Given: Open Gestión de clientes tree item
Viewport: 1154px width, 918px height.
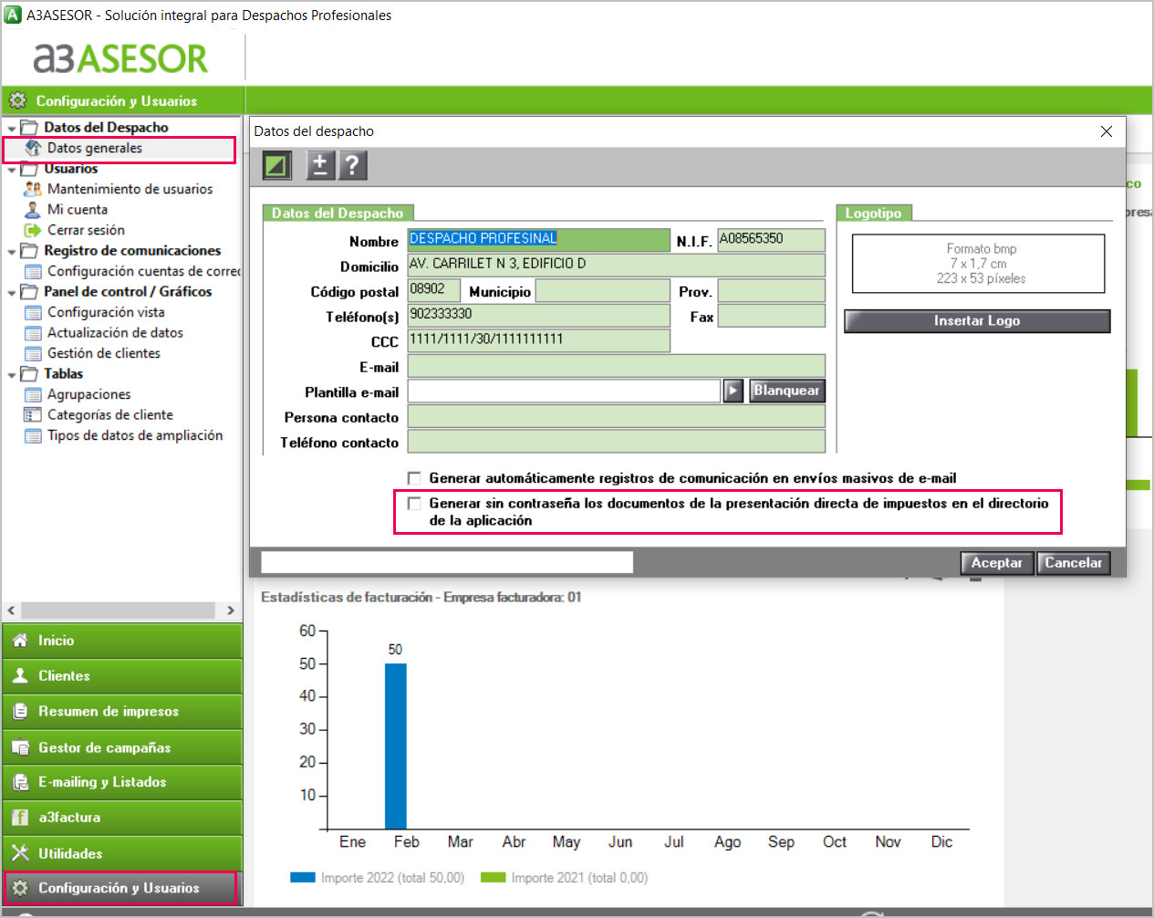Looking at the screenshot, I should 104,353.
